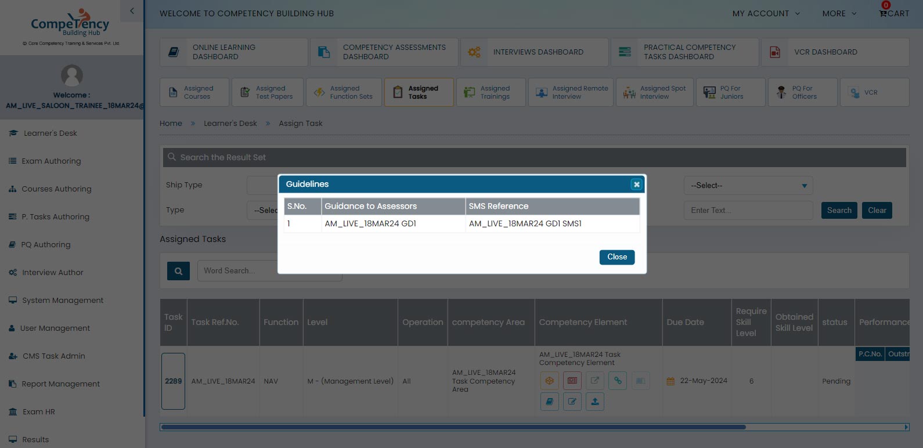
Task: Click the chain link icon in task row
Action: (618, 381)
